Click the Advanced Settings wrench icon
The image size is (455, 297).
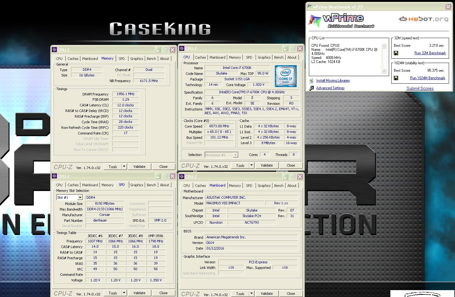tap(311, 88)
